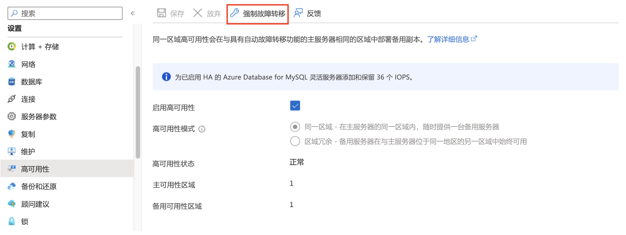Click the 强制故障转移 wrench icon
The image size is (626, 235).
235,13
